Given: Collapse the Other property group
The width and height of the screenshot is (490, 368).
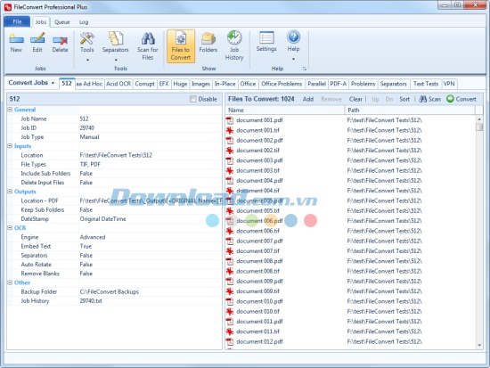Looking at the screenshot, I should point(10,282).
